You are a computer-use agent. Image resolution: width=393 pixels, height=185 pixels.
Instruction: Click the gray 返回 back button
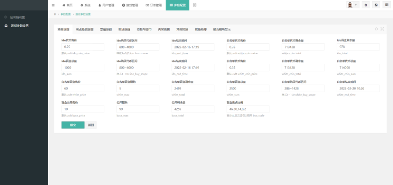point(91,125)
